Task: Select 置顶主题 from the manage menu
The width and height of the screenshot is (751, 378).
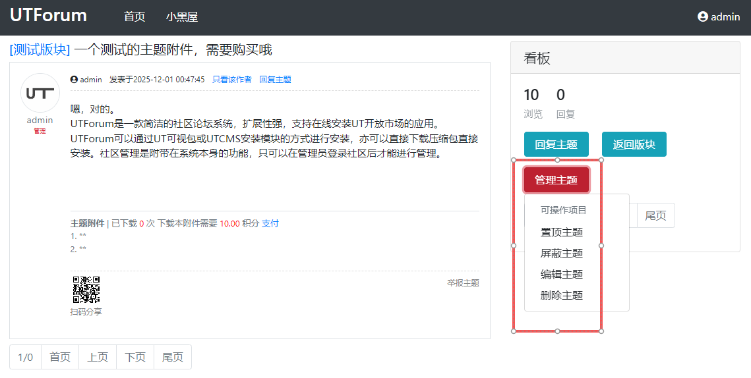Action: click(562, 232)
